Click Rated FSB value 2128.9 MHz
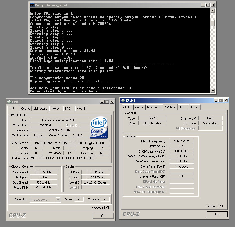 (x=43, y=188)
